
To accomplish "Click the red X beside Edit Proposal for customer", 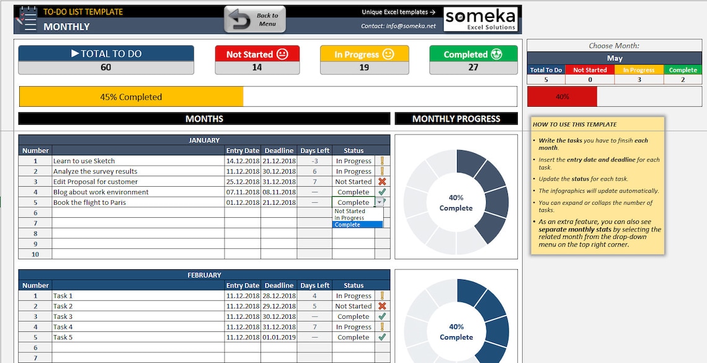I will [x=383, y=181].
